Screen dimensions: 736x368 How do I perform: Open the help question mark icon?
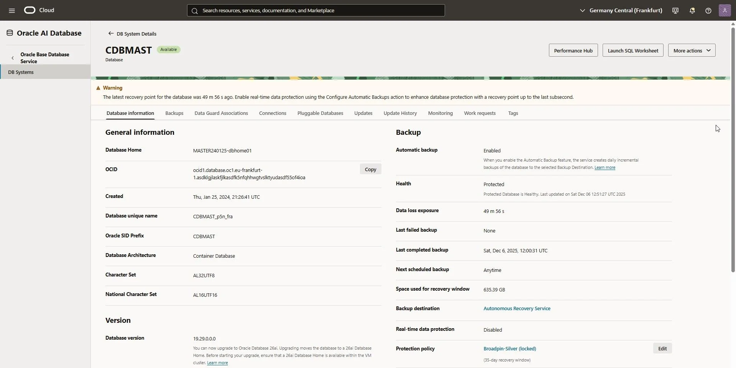click(x=708, y=11)
